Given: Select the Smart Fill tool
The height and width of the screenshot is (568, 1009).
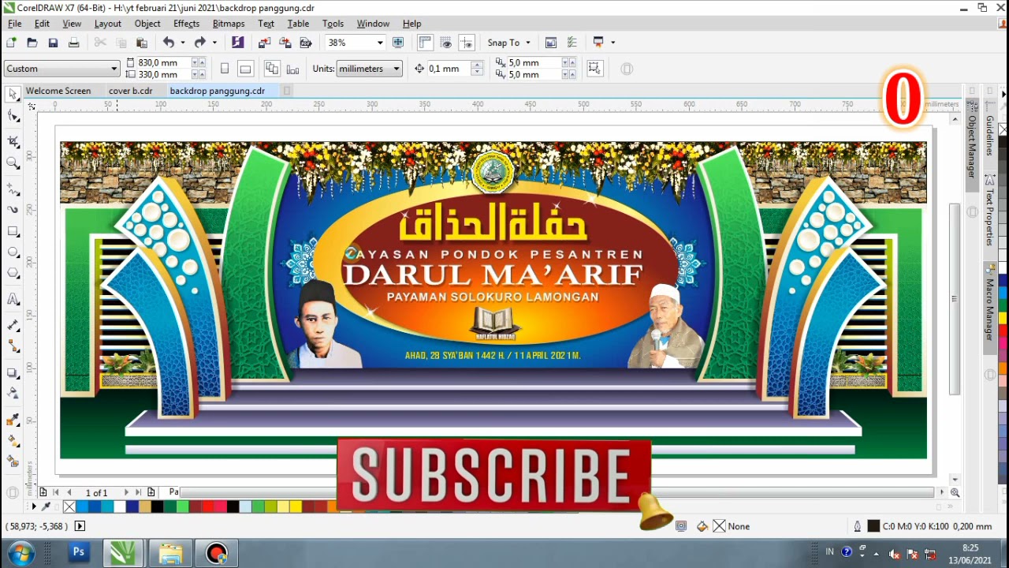Looking at the screenshot, I should tap(13, 461).
